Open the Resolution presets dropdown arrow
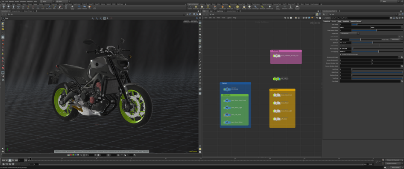 coord(402,27)
